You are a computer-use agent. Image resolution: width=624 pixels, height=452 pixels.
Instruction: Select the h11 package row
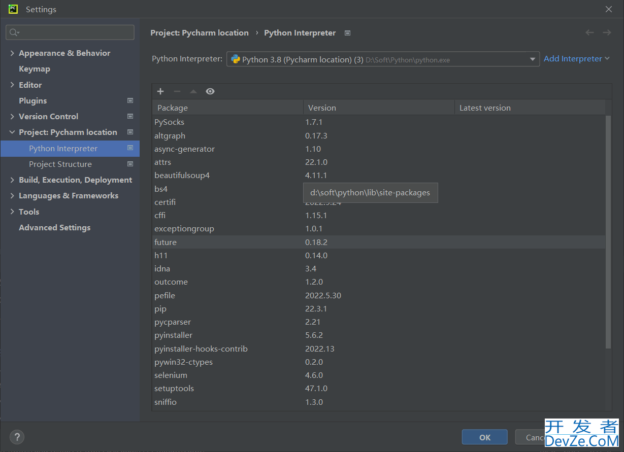pos(379,255)
